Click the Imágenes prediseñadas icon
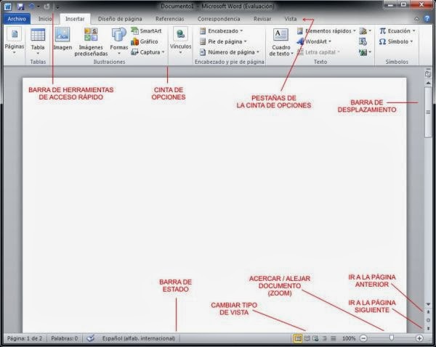436x347 pixels. [91, 41]
